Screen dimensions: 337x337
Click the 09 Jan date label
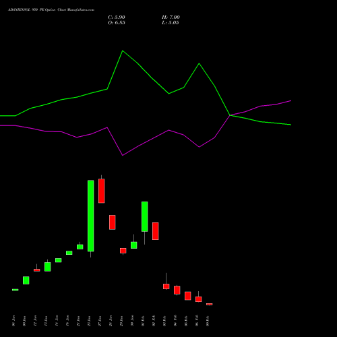pos(24,321)
